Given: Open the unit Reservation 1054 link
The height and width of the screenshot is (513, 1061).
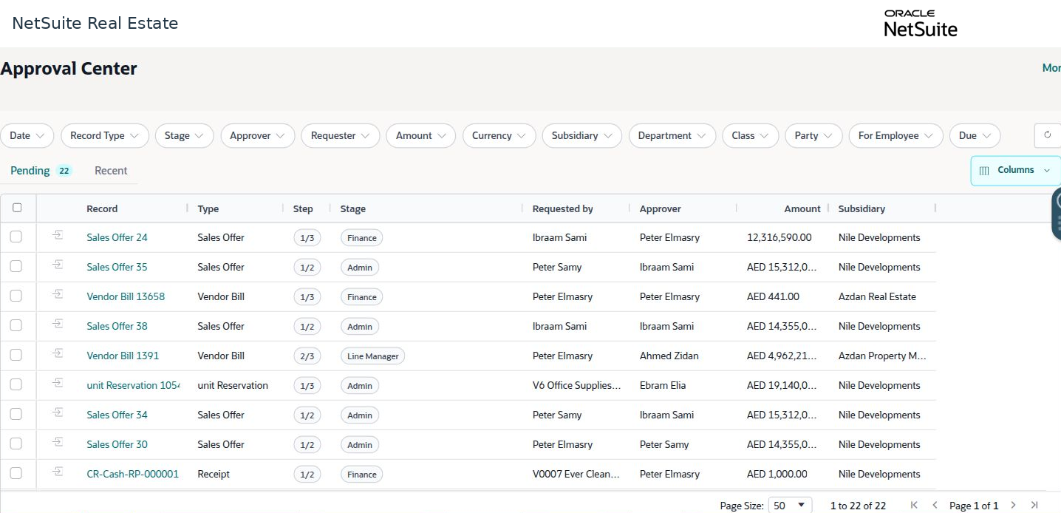Looking at the screenshot, I should click(x=133, y=385).
